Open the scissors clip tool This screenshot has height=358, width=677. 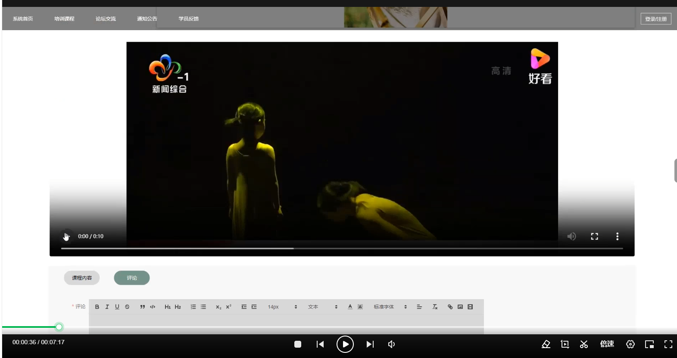pyautogui.click(x=584, y=344)
